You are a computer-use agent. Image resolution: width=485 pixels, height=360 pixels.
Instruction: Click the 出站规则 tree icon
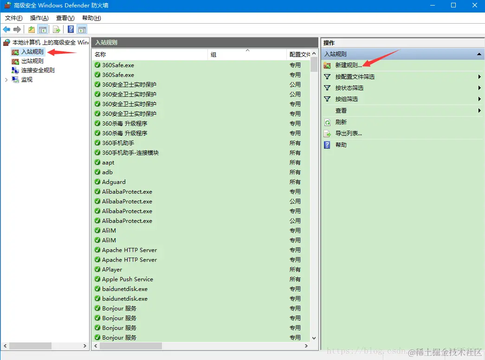[15, 61]
